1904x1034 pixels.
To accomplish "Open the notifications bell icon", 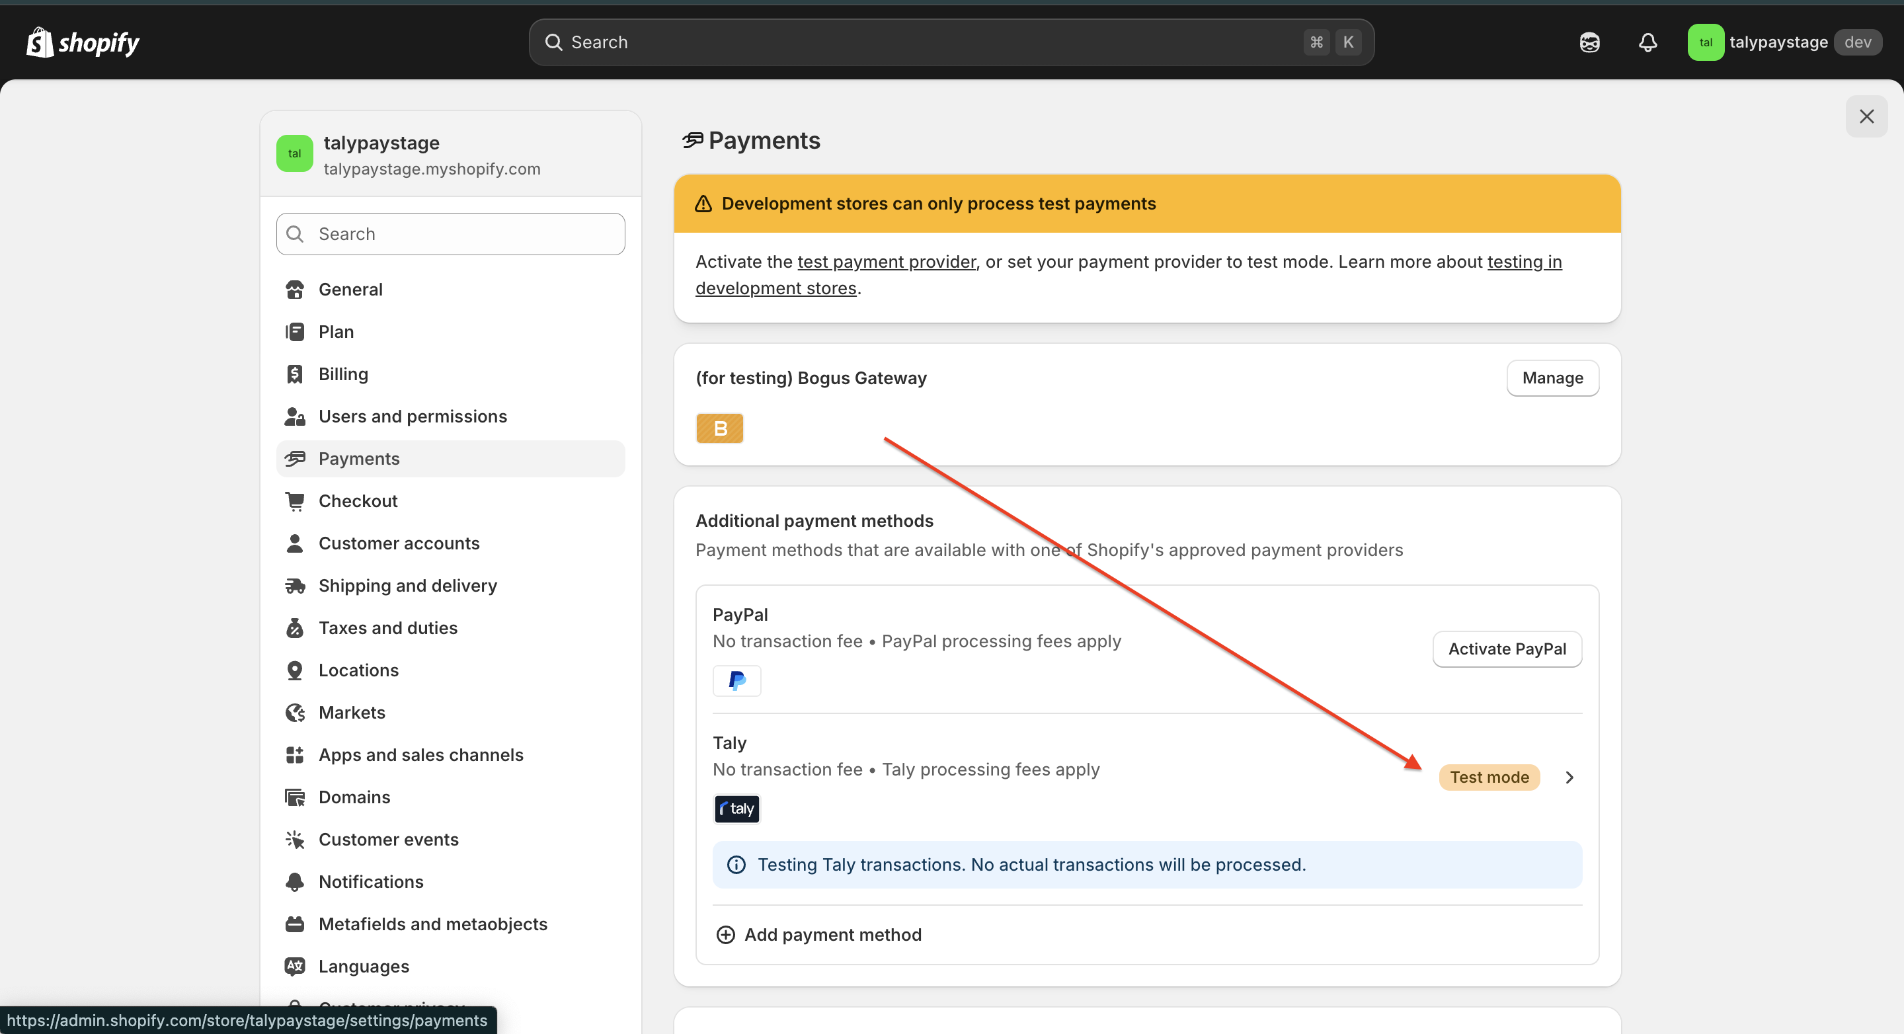I will (x=1647, y=43).
